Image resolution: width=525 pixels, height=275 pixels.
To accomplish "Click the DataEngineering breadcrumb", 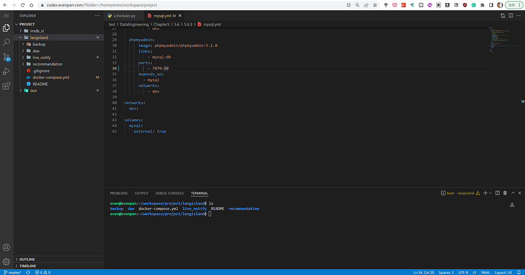I will (134, 25).
